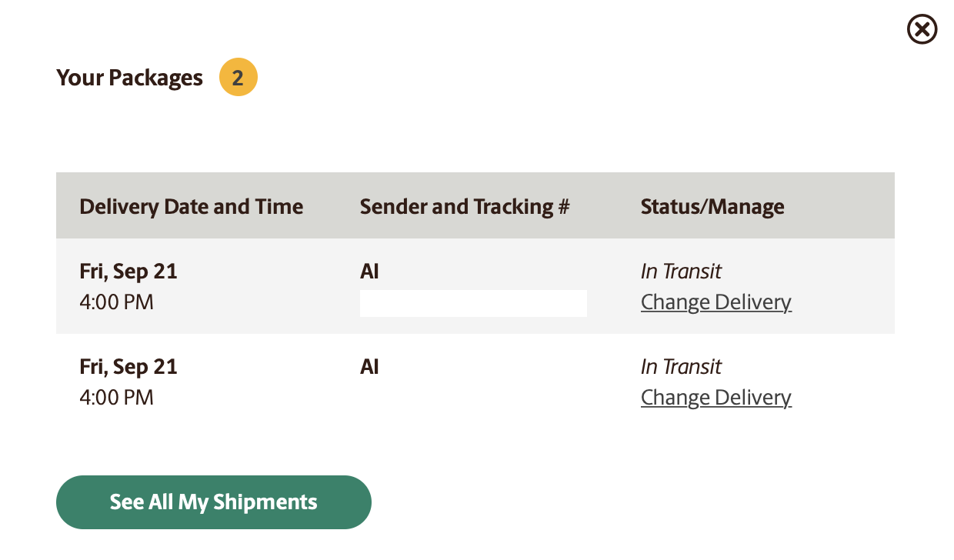The width and height of the screenshot is (954, 560).
Task: Click In Transit status of second package
Action: [681, 366]
